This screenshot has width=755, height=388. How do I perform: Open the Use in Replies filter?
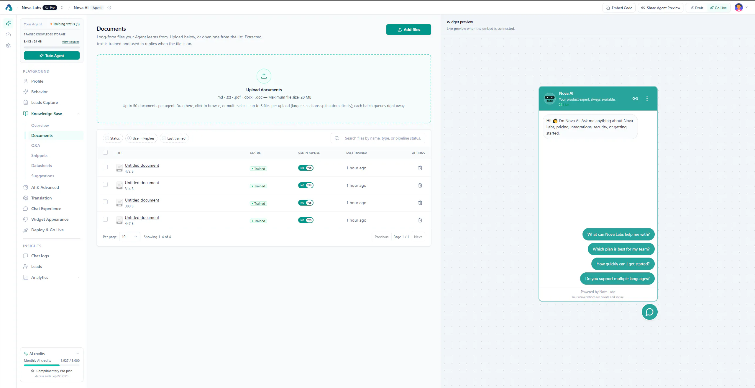141,138
